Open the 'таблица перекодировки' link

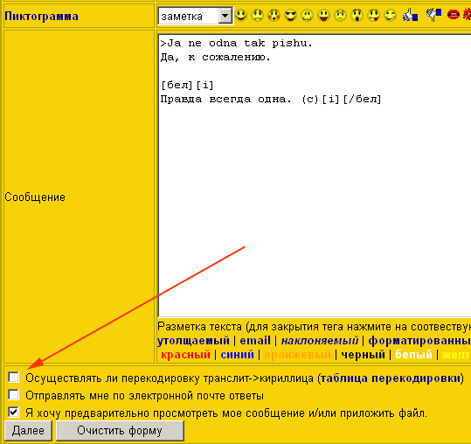click(x=391, y=378)
